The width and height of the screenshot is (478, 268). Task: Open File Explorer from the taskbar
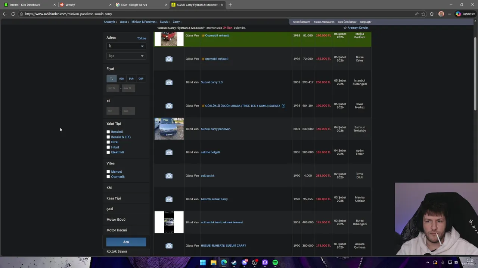[x=213, y=262]
